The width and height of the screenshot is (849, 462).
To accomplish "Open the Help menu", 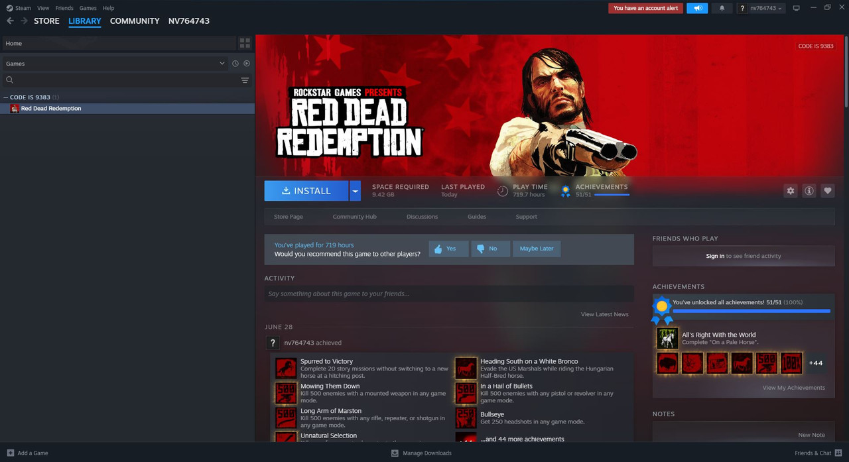I will [x=108, y=8].
